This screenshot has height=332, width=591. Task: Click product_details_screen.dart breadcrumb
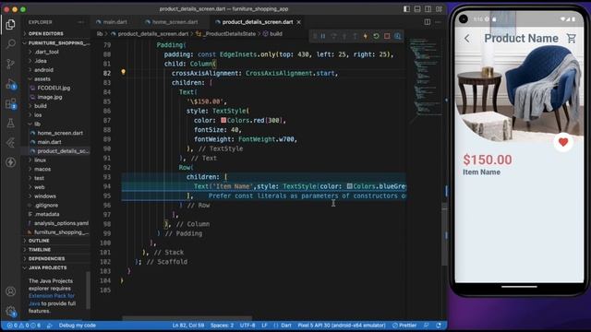153,34
